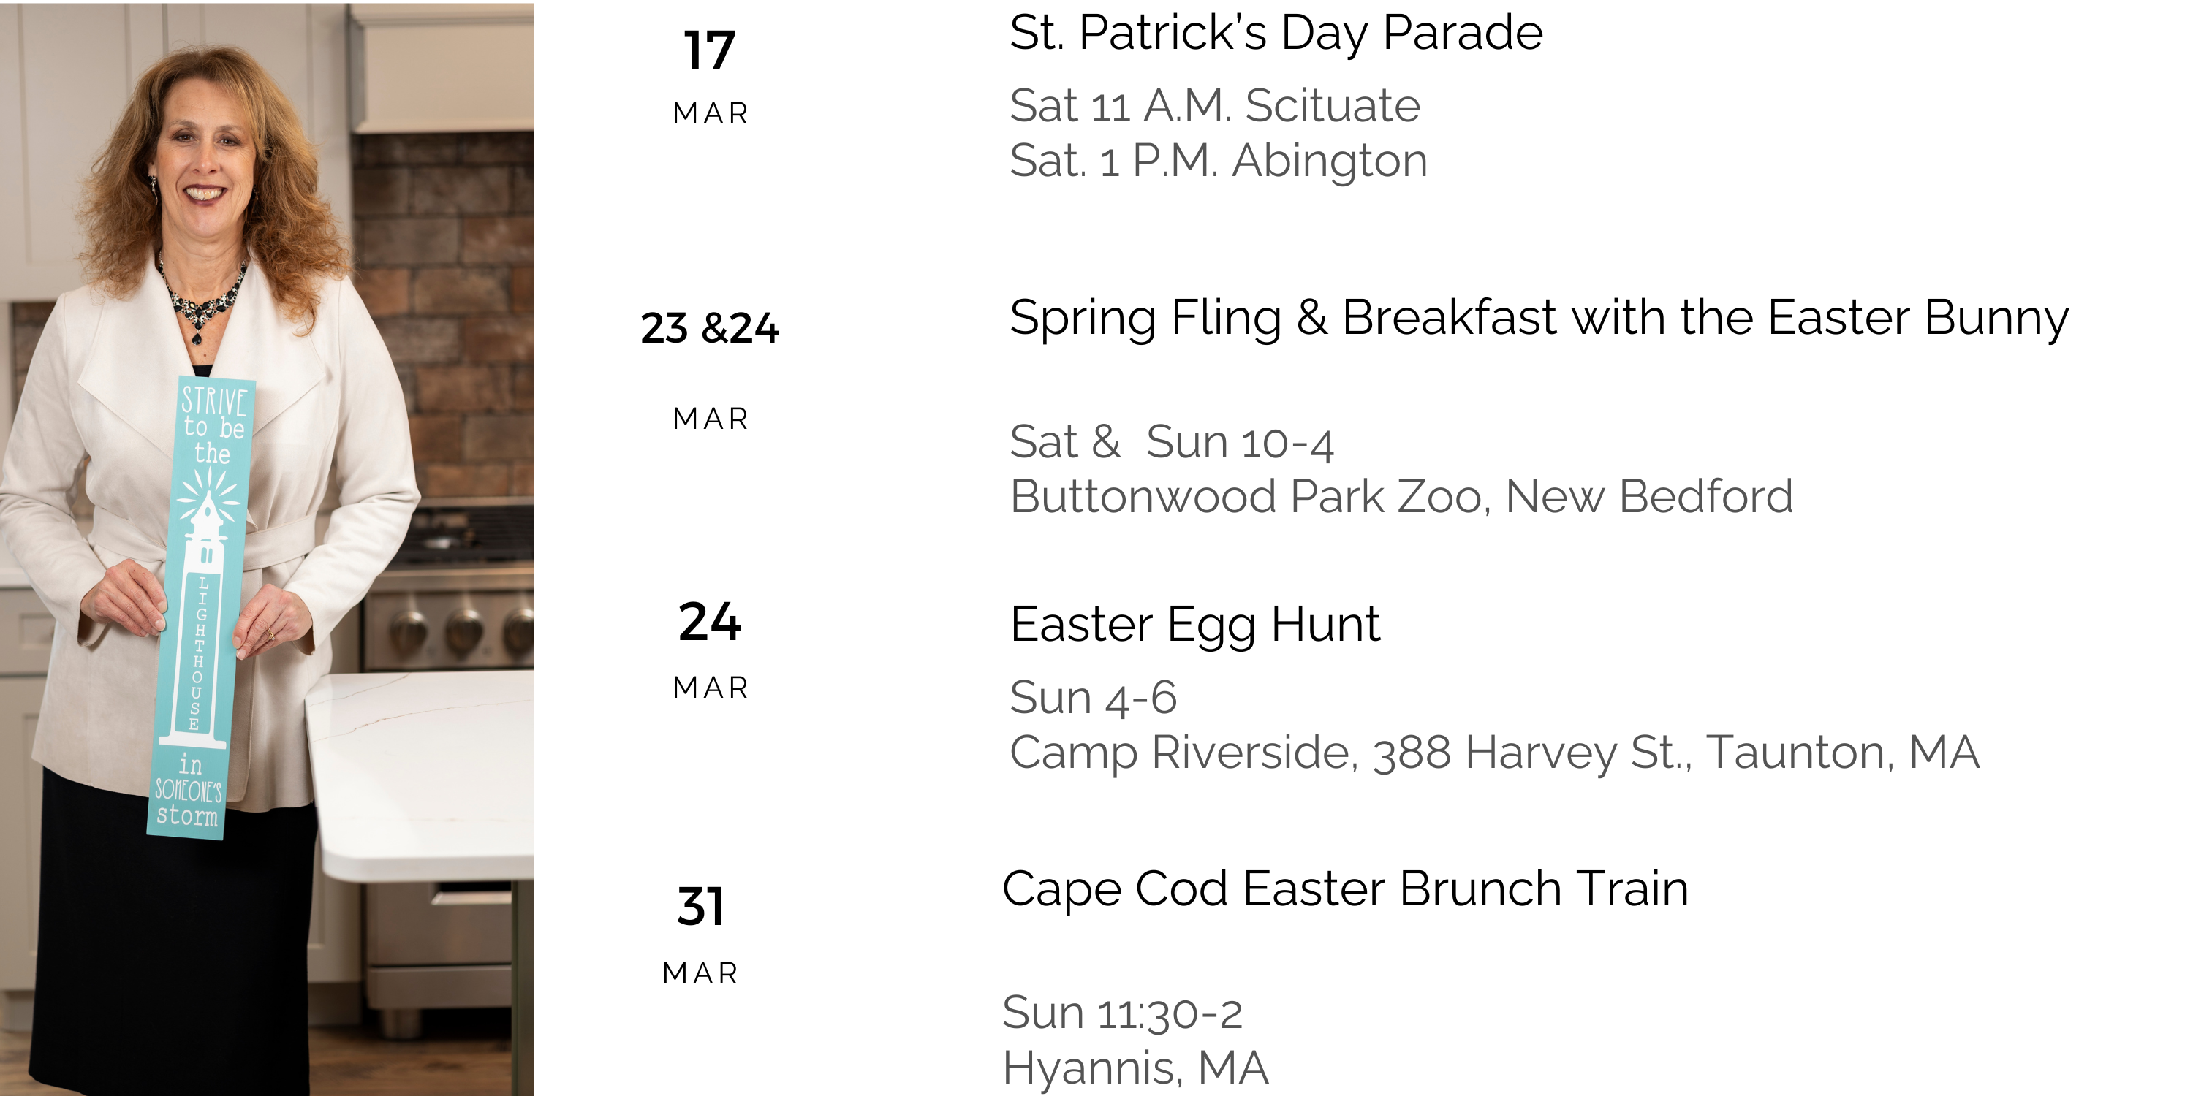
Task: Click the 31 date number
Action: point(700,906)
